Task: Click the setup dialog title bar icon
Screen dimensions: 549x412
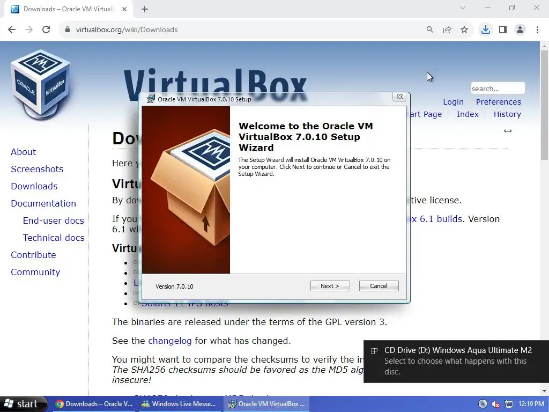Action: coord(151,99)
